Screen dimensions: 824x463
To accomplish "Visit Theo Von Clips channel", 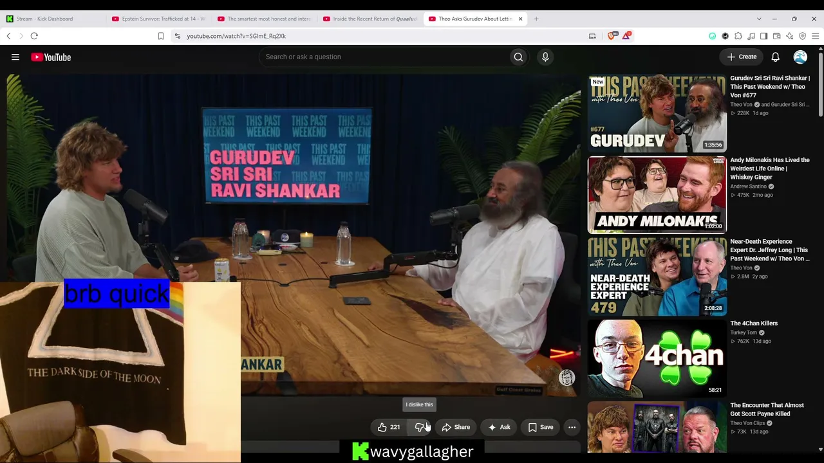I will tap(747, 423).
